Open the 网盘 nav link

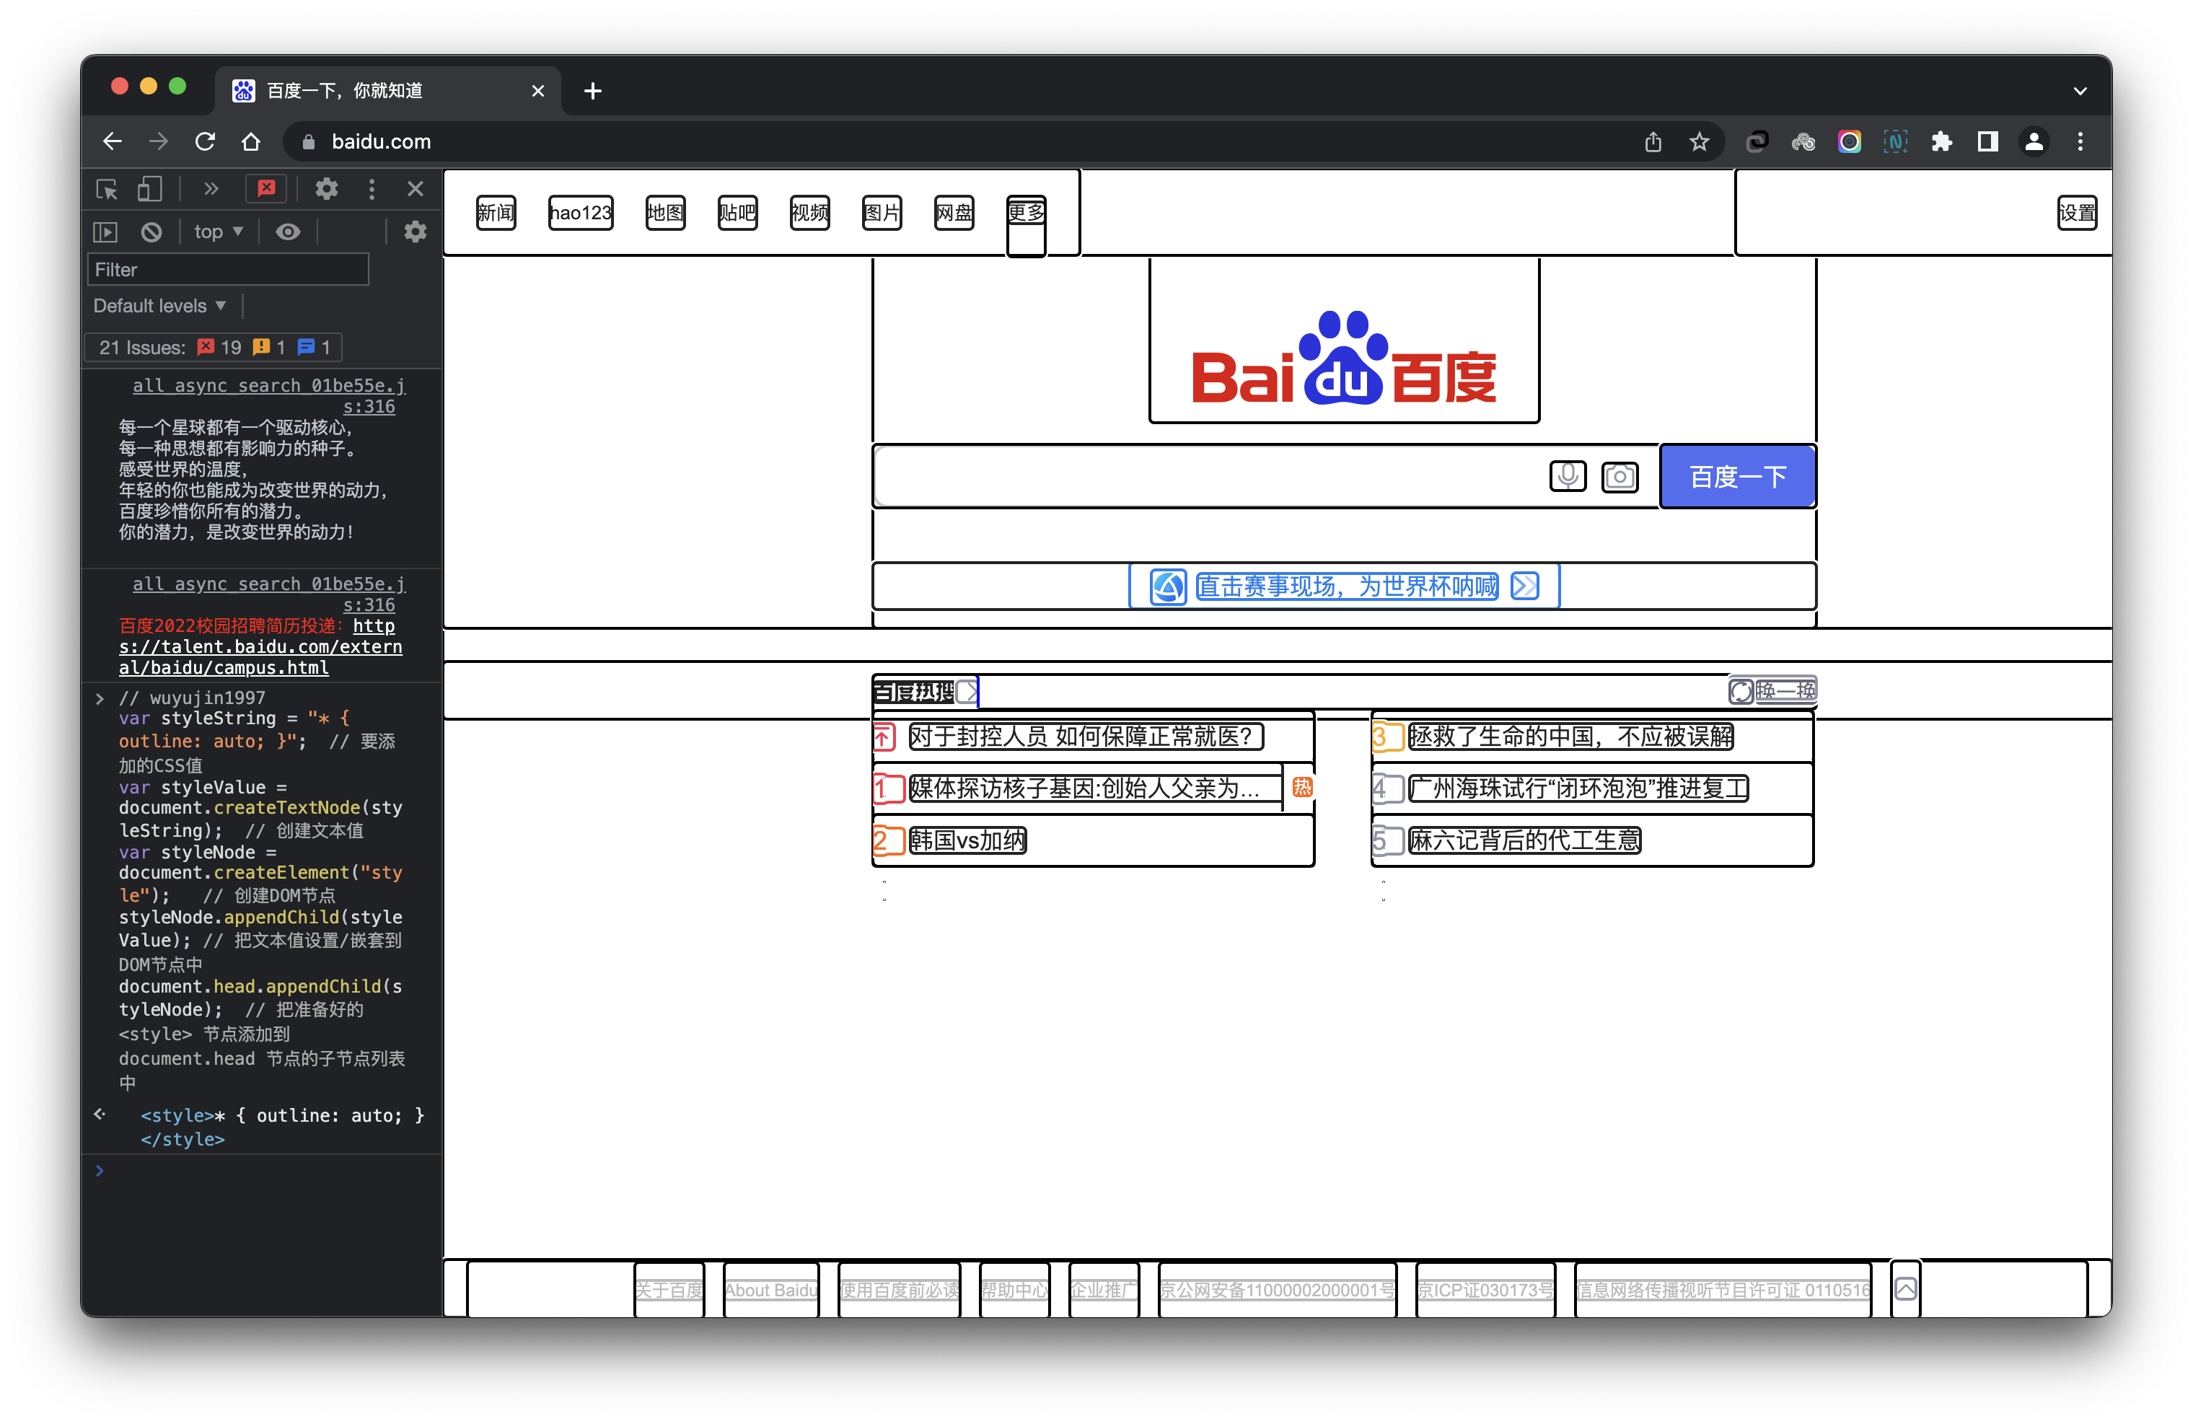pyautogui.click(x=954, y=213)
